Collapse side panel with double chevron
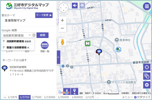The height and width of the screenshot is (100, 152). click(58, 57)
